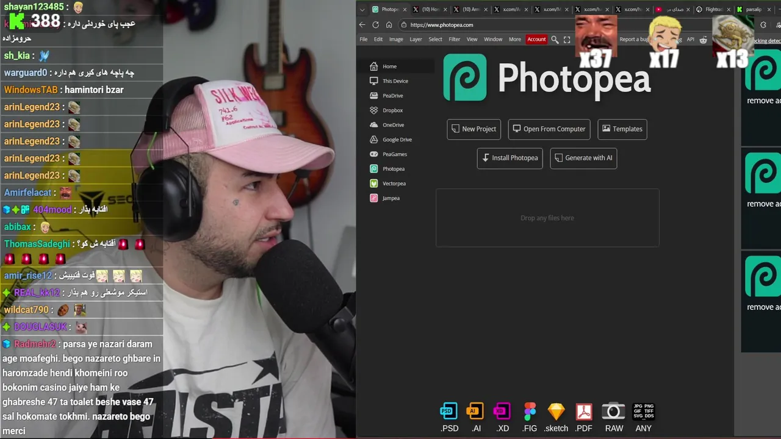
Task: Click Generate with AI button
Action: click(x=583, y=158)
